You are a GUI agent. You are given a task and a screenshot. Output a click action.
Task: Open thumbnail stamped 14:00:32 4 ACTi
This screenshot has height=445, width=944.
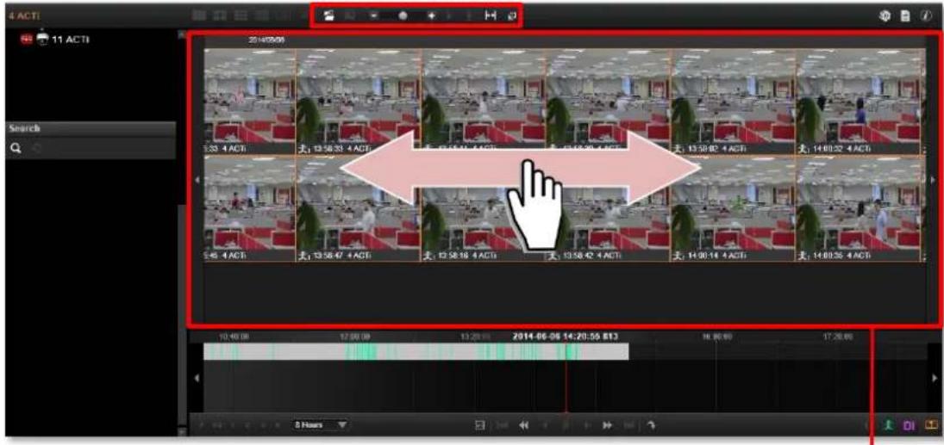click(860, 102)
